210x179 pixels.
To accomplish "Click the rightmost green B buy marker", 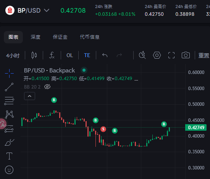I will pyautogui.click(x=164, y=124).
